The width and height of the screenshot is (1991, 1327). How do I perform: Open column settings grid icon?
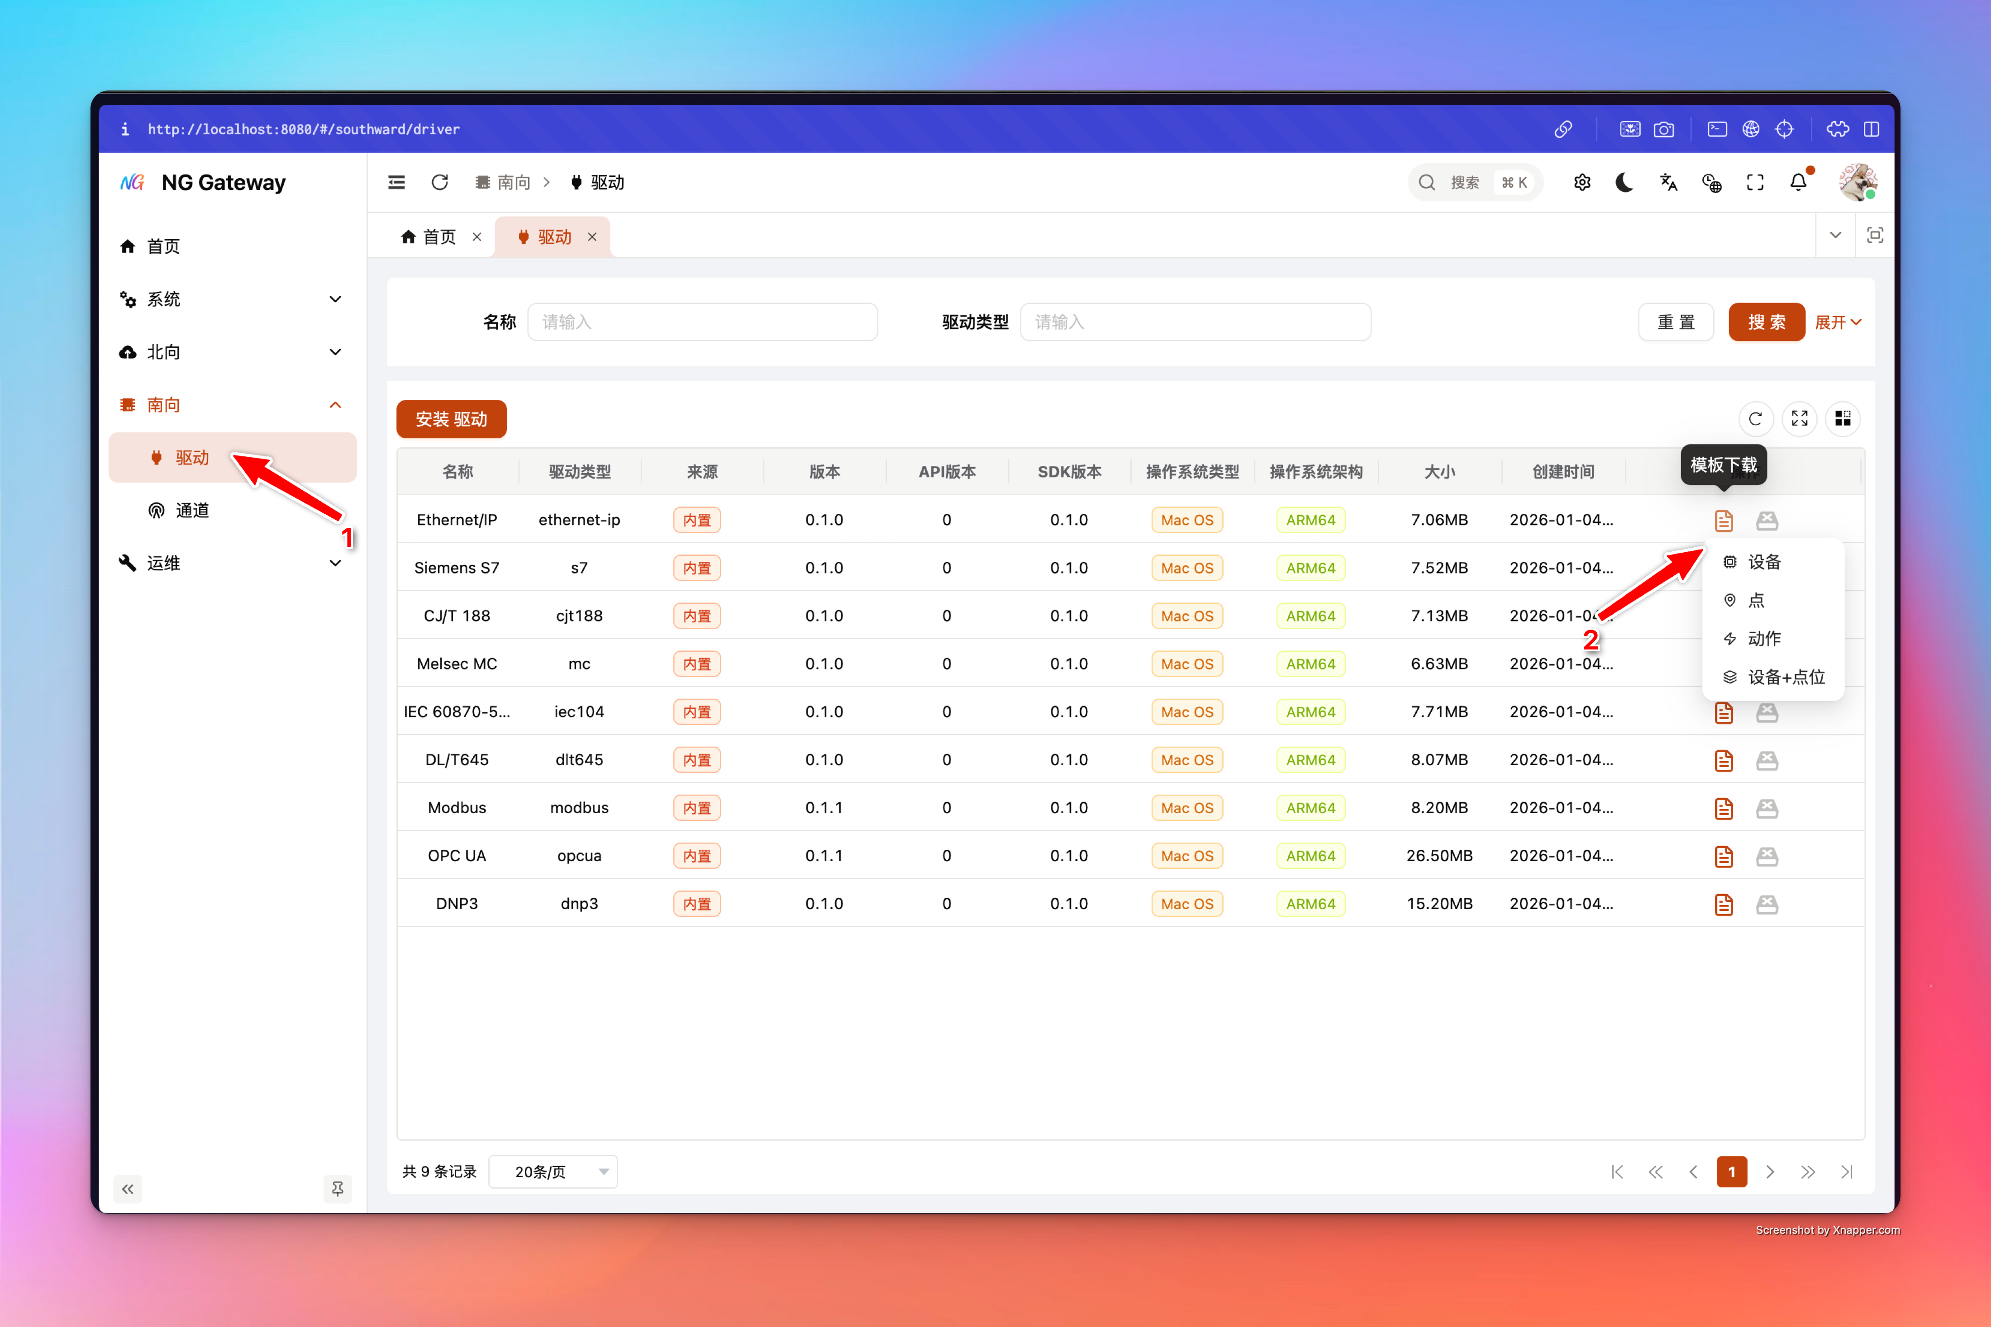click(x=1842, y=419)
